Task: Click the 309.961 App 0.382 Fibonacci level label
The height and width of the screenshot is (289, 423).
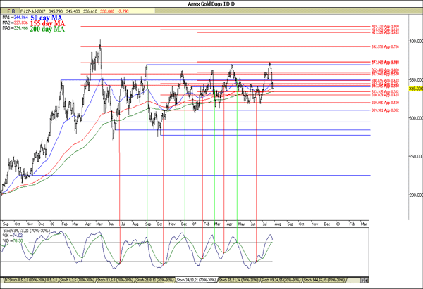Action: (x=386, y=110)
